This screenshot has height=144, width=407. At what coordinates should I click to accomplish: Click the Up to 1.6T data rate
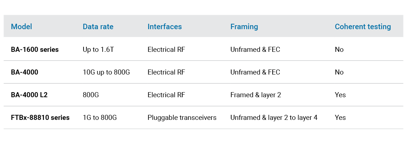(x=98, y=50)
